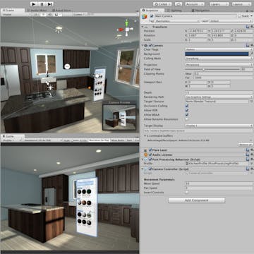This screenshot has width=254, height=254.
Task: Click the Audio Listener component icon
Action: click(x=145, y=155)
